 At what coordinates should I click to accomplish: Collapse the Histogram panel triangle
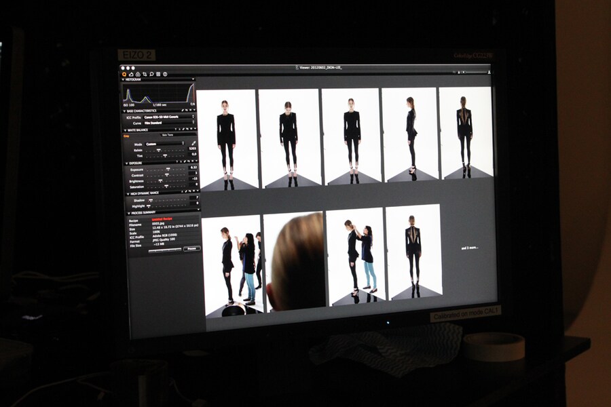pos(123,79)
